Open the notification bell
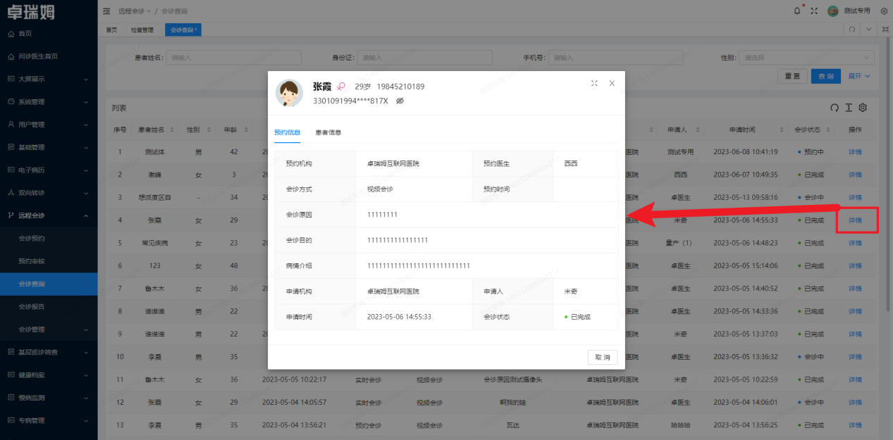 [797, 11]
